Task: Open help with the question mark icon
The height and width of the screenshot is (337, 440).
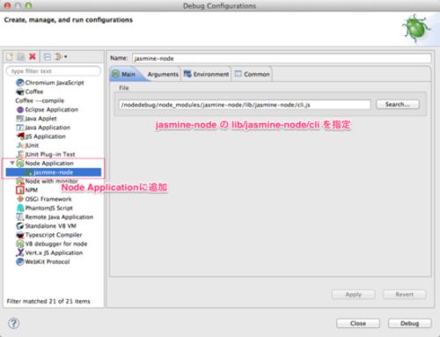Action: [14, 323]
